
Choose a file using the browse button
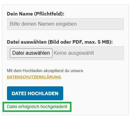point(31,53)
